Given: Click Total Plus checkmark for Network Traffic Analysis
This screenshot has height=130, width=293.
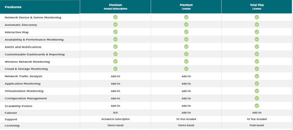Looking at the screenshot, I should point(257,76).
